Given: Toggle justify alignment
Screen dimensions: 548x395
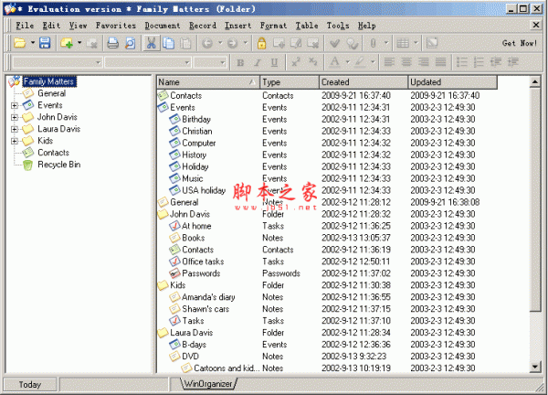Looking at the screenshot, I should pyautogui.click(x=440, y=62).
